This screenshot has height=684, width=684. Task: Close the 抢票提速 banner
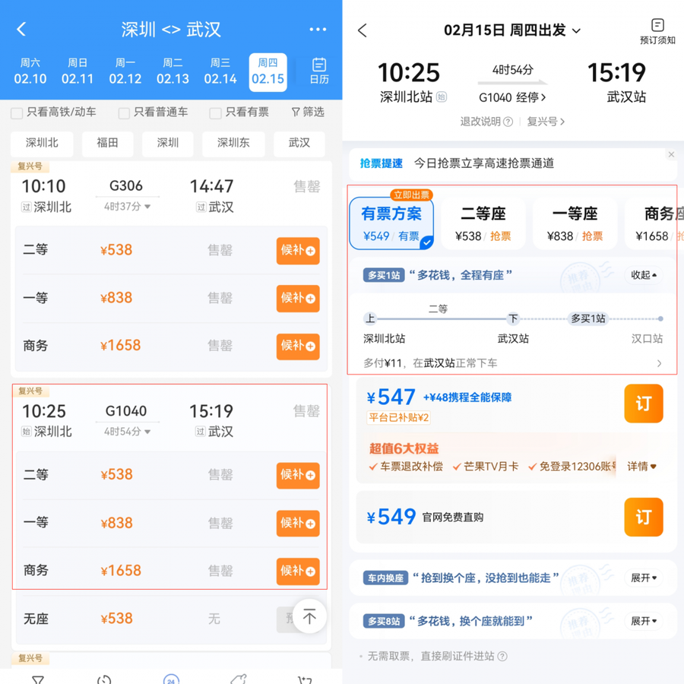click(x=671, y=155)
